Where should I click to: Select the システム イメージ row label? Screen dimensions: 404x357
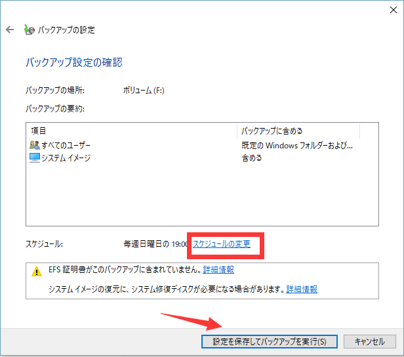[x=66, y=157]
